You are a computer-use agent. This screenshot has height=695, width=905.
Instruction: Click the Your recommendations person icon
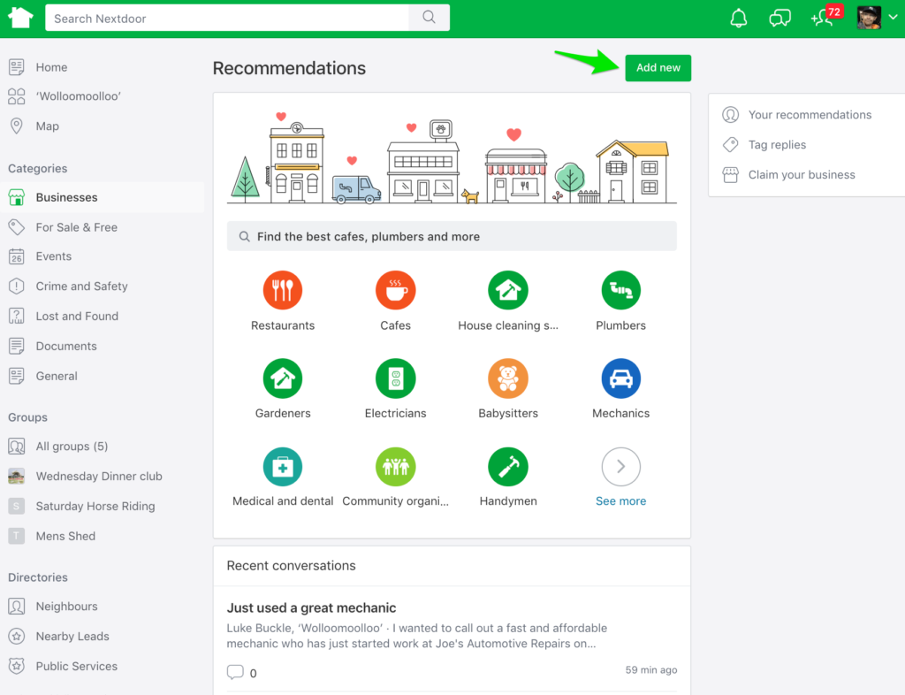click(731, 115)
